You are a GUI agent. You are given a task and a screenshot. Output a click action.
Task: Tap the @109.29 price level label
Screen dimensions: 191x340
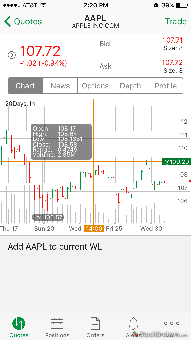pyautogui.click(x=176, y=162)
